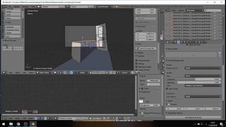Open the Render Layers tab in Properties
Image resolution: width=226 pixels, height=127 pixels.
click(x=176, y=42)
